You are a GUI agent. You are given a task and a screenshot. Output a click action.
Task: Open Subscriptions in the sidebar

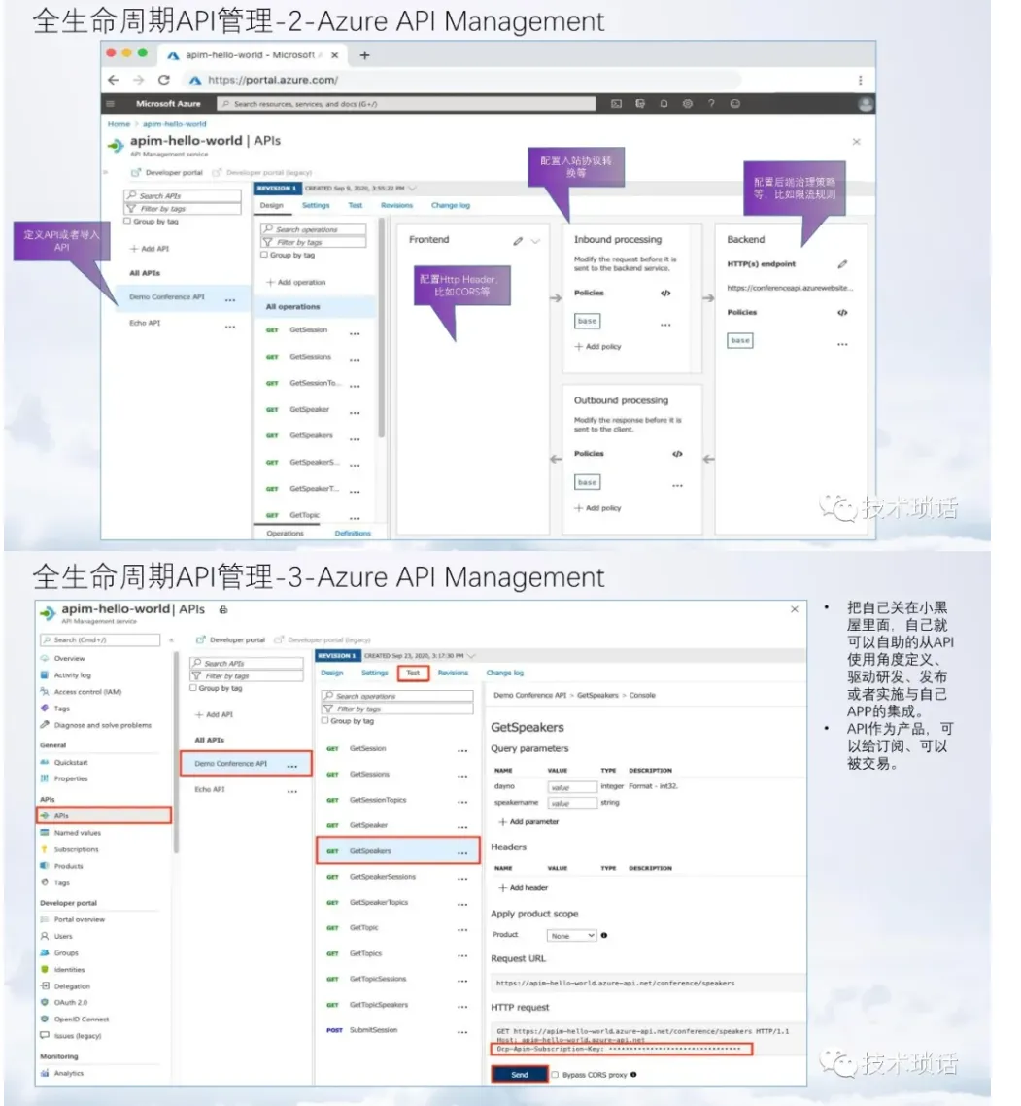click(x=76, y=850)
